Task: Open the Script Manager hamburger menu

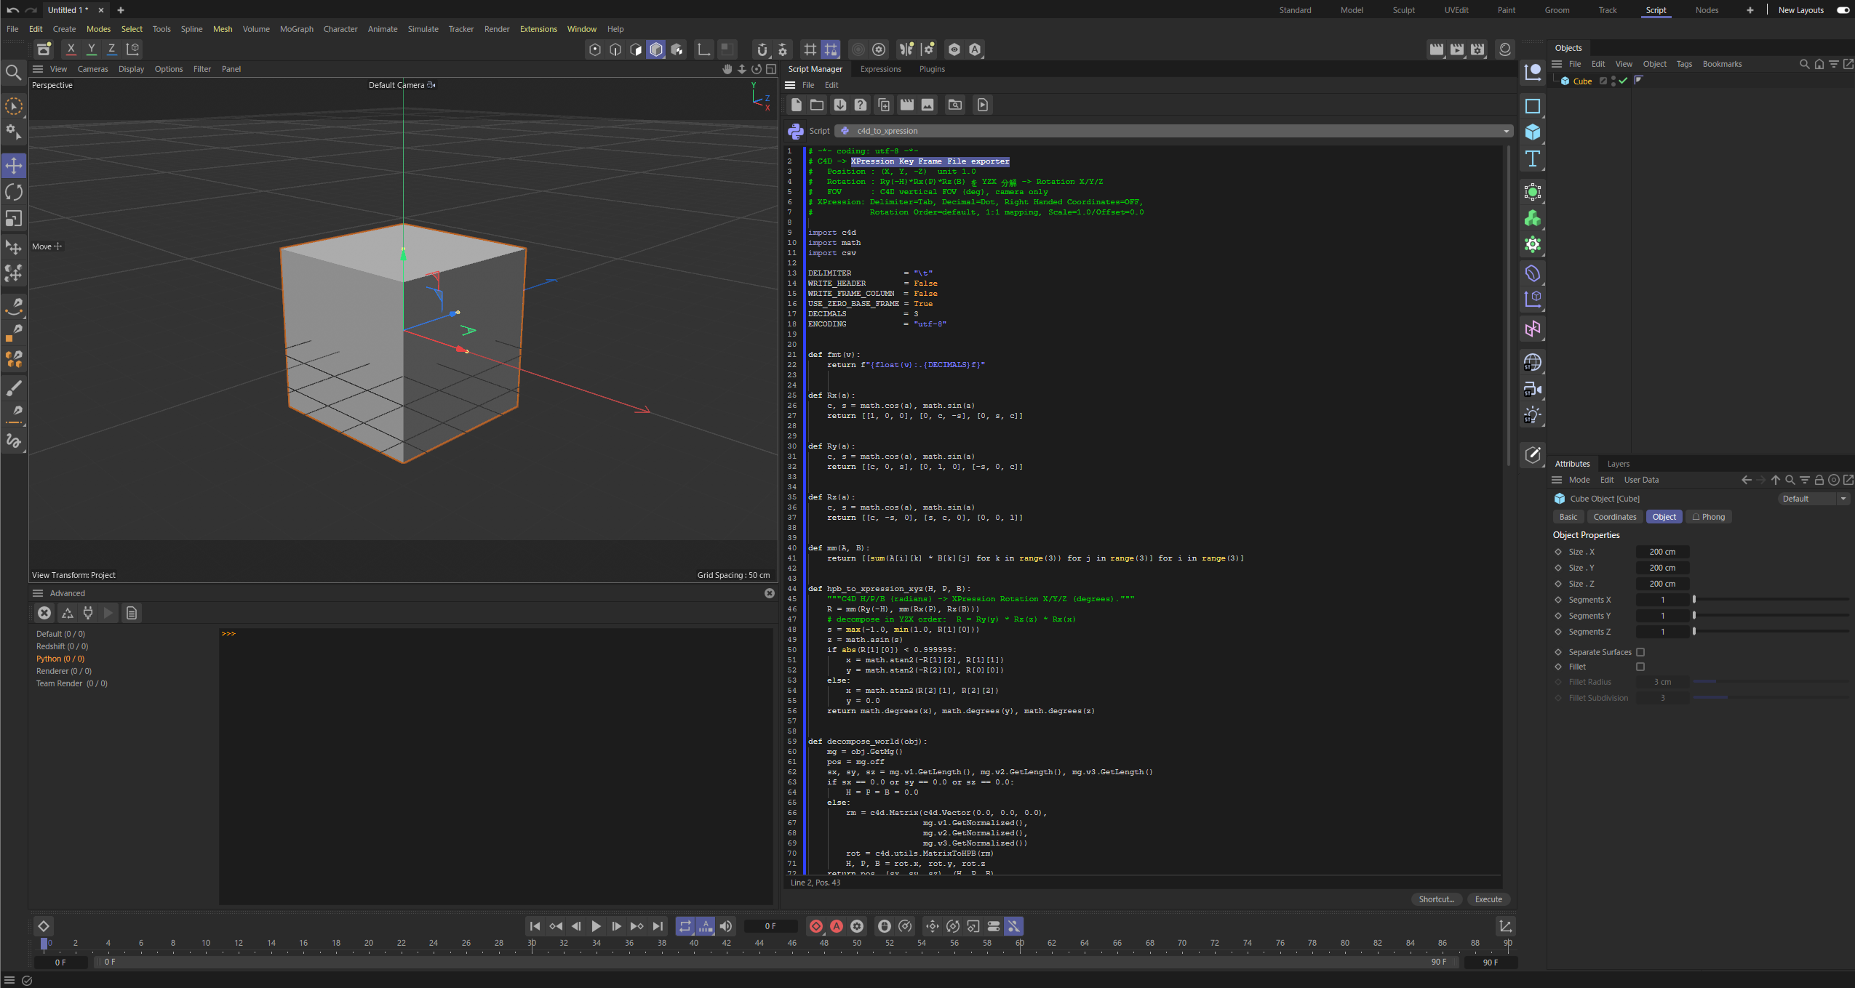Action: tap(790, 85)
